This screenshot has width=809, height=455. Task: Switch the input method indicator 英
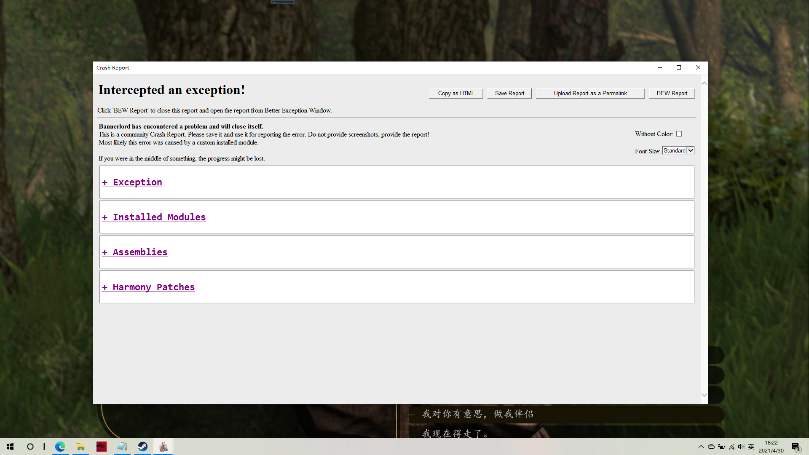point(751,447)
